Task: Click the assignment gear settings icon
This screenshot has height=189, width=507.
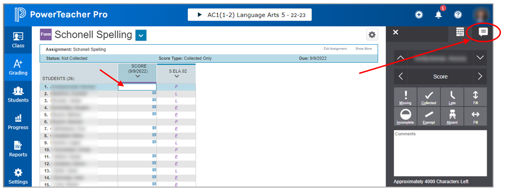Action: 372,34
